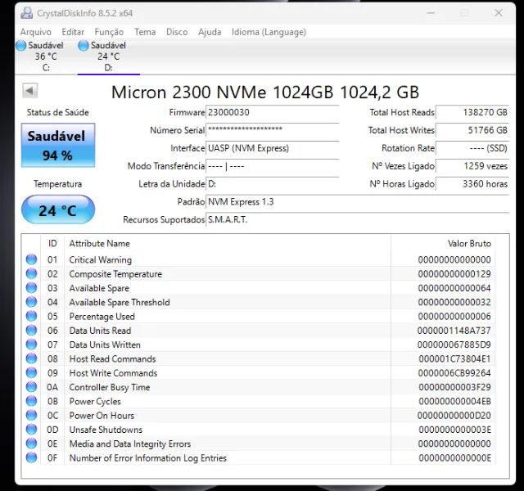Image resolution: width=524 pixels, height=491 pixels.
Task: Click the status orb for Available Spare row 03
Action: [x=31, y=287]
